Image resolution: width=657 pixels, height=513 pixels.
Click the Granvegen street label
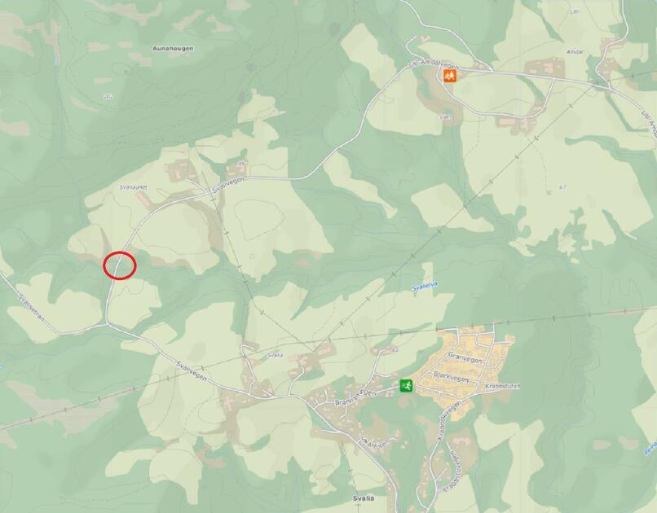coord(465,357)
